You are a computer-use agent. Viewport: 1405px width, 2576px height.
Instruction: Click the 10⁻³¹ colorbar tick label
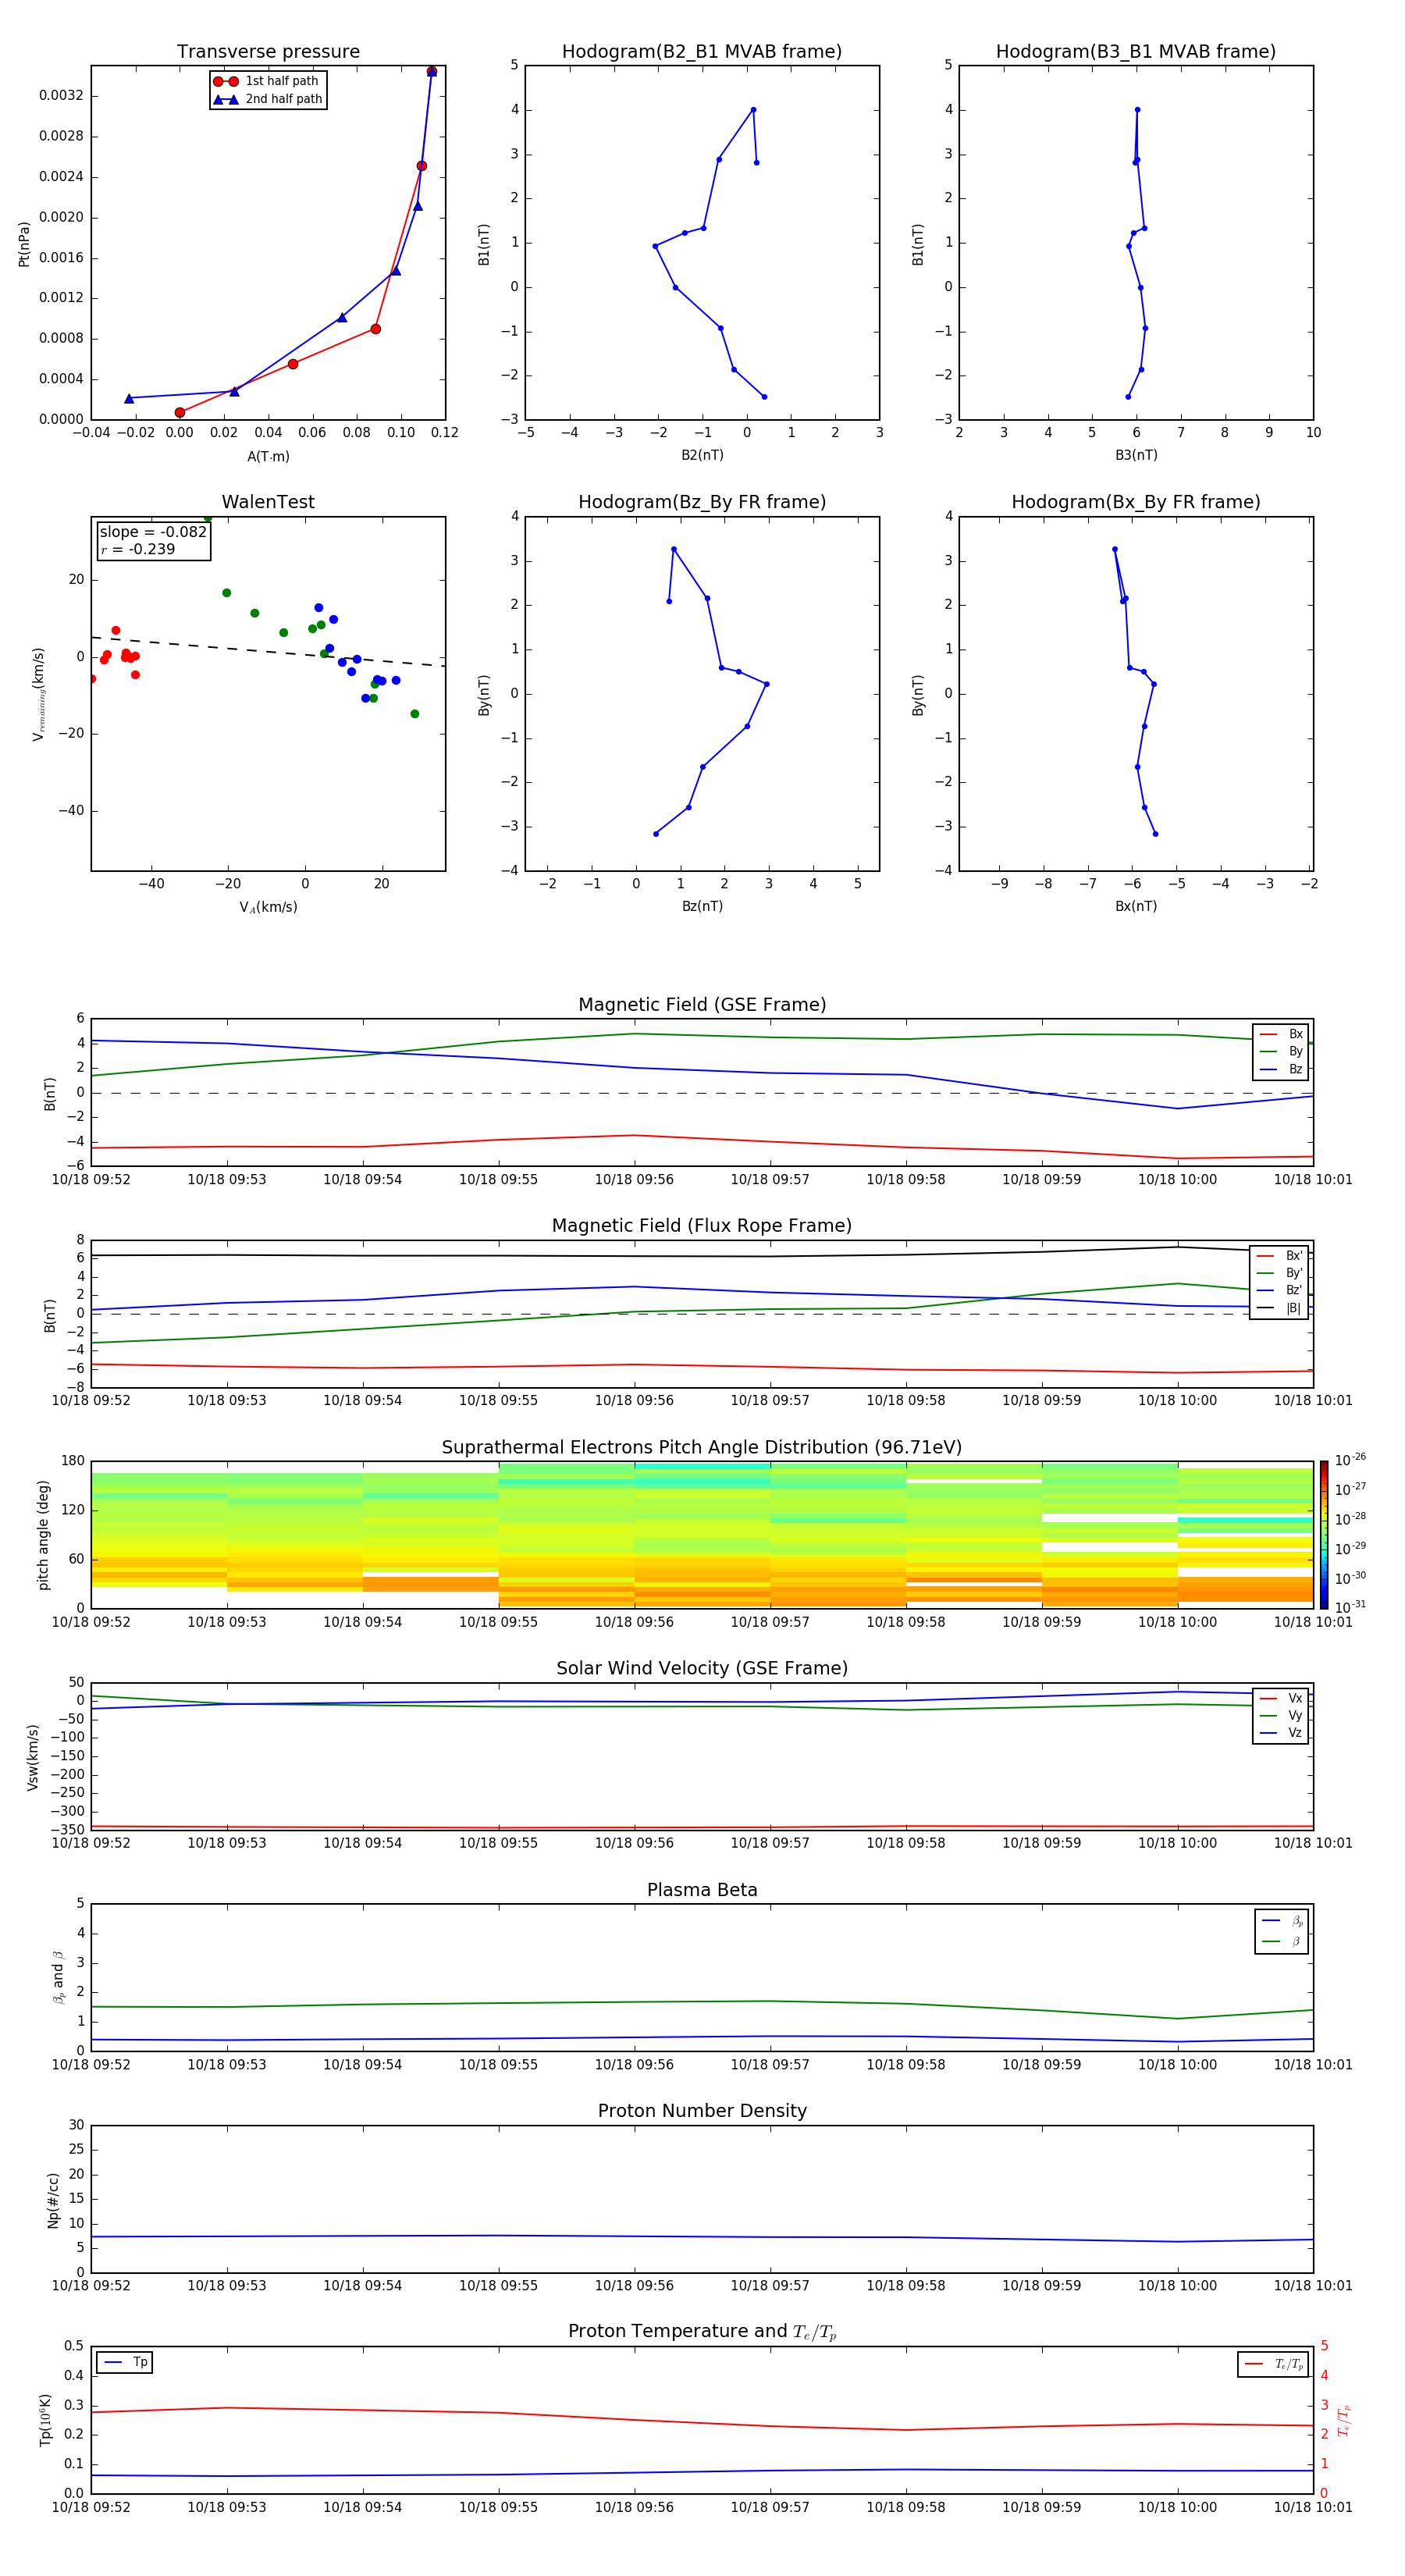(1350, 1607)
